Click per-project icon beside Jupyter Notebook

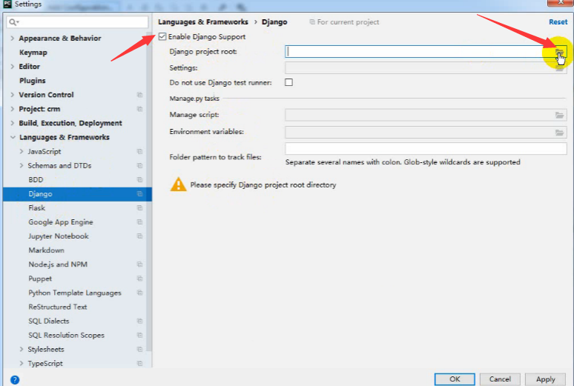[x=139, y=236]
